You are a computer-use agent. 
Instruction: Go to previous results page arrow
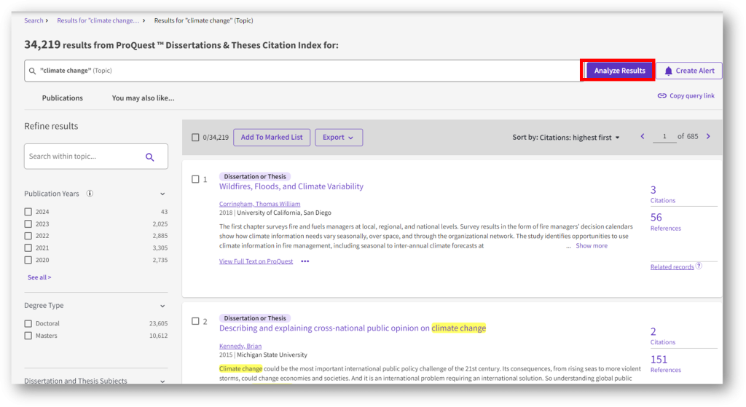(643, 136)
